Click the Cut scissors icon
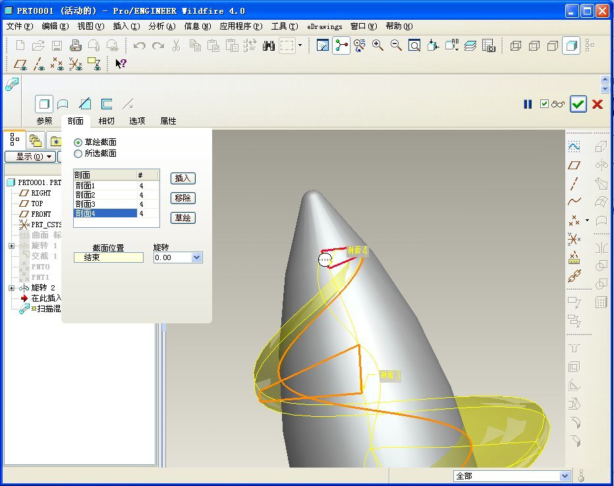This screenshot has width=614, height=486. (176, 45)
